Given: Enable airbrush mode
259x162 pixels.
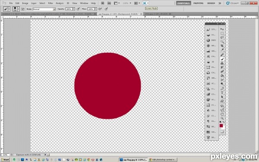Looking at the screenshot, I should click(x=100, y=9).
